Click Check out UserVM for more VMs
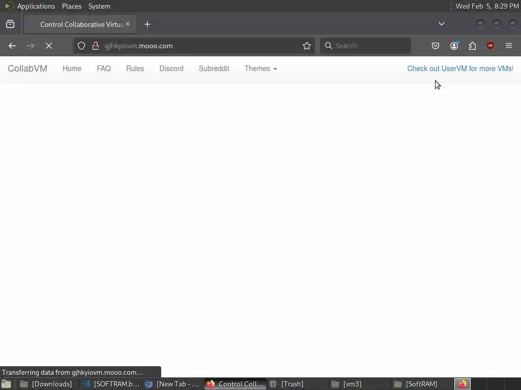521x390 pixels. click(x=460, y=69)
